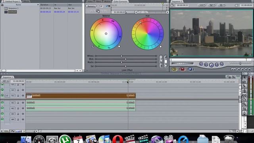Click the Canvas current timecode field 01:00:09:02
This screenshot has width=254, height=143.
[x=246, y=5]
